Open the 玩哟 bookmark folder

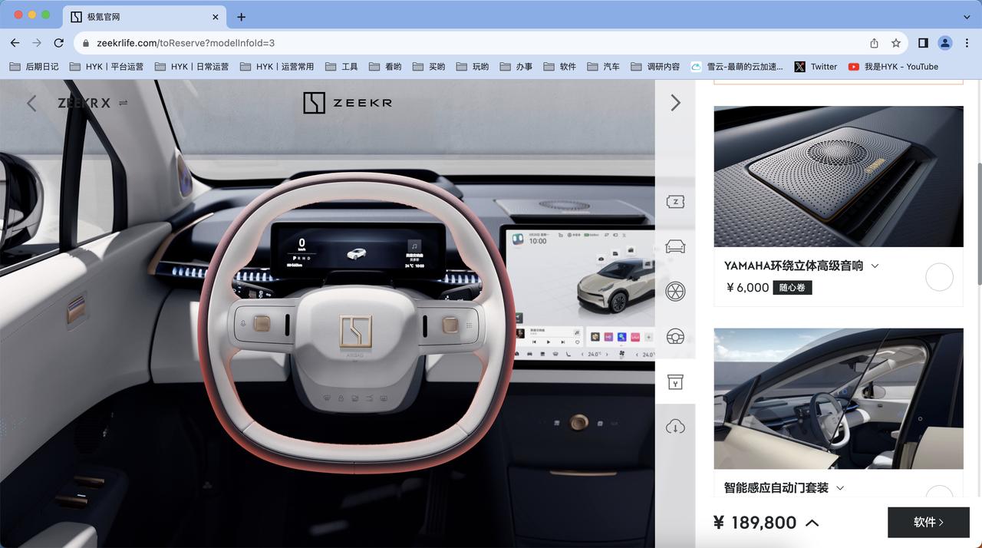[473, 67]
